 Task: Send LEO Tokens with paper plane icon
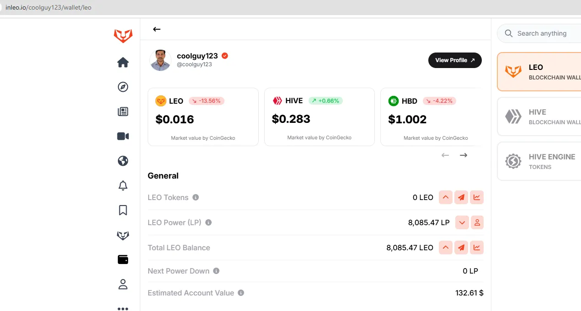(x=461, y=197)
